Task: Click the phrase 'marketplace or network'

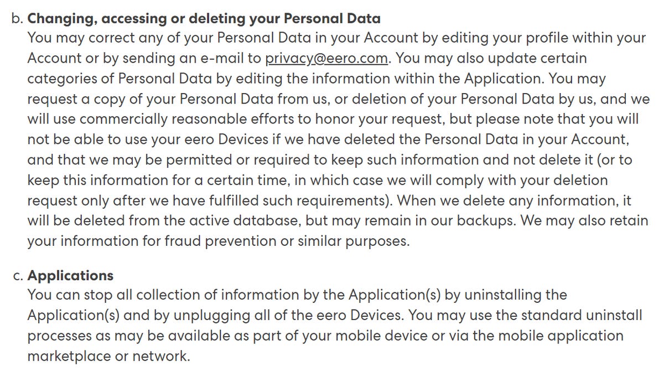Action: click(x=108, y=356)
